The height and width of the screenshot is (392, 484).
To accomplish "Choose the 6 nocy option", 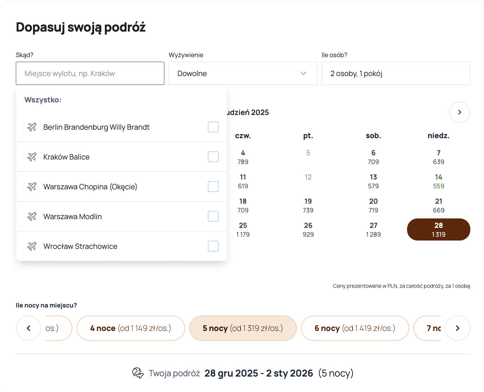I will [355, 328].
